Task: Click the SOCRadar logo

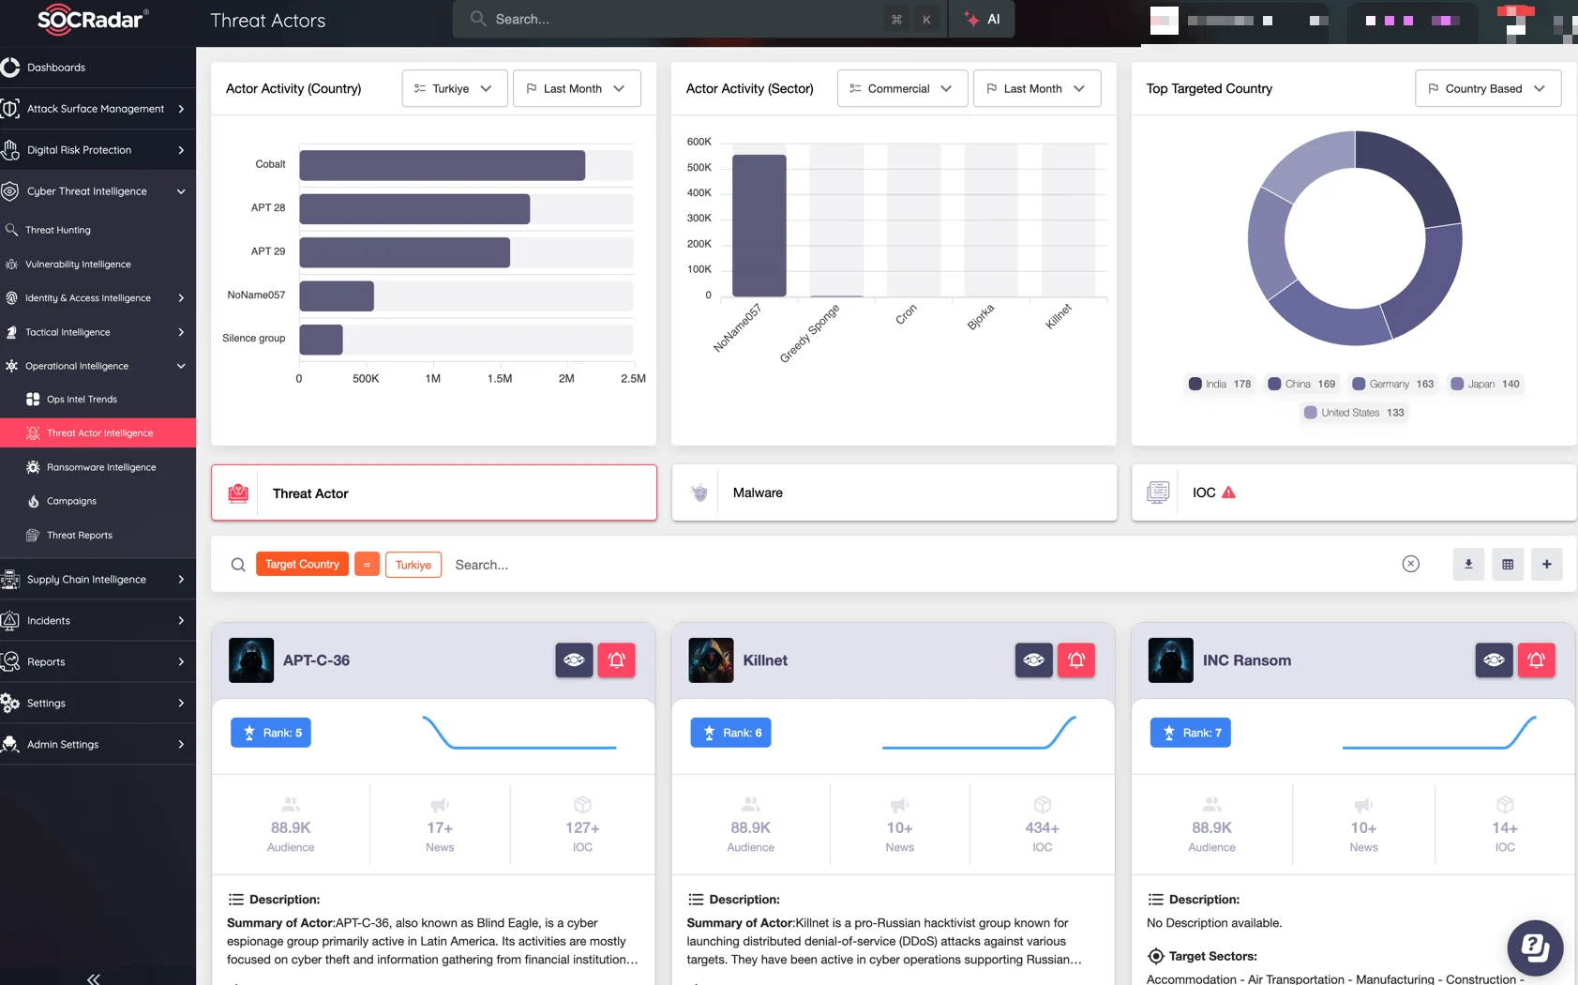Action: (92, 19)
